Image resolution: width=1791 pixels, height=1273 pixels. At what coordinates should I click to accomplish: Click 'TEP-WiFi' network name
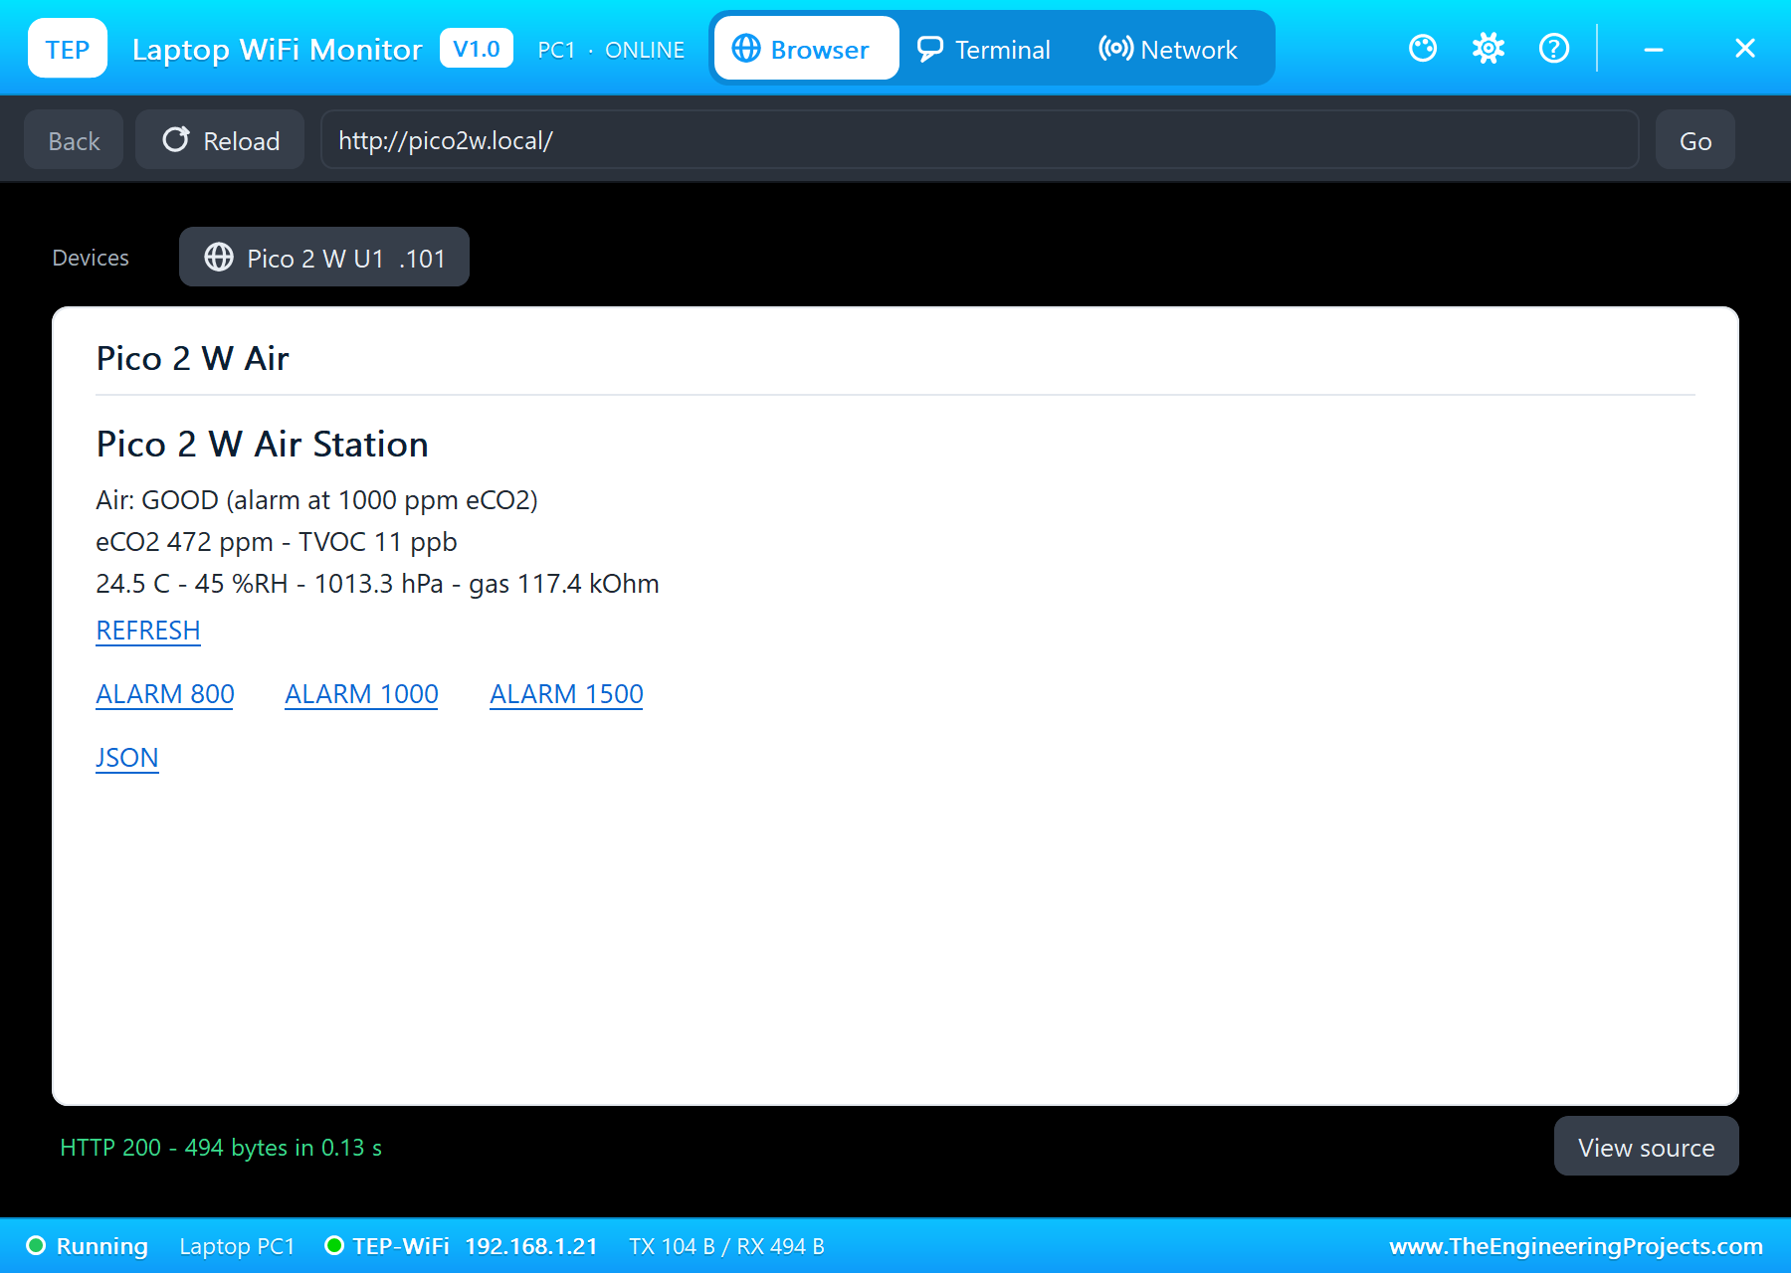[401, 1246]
